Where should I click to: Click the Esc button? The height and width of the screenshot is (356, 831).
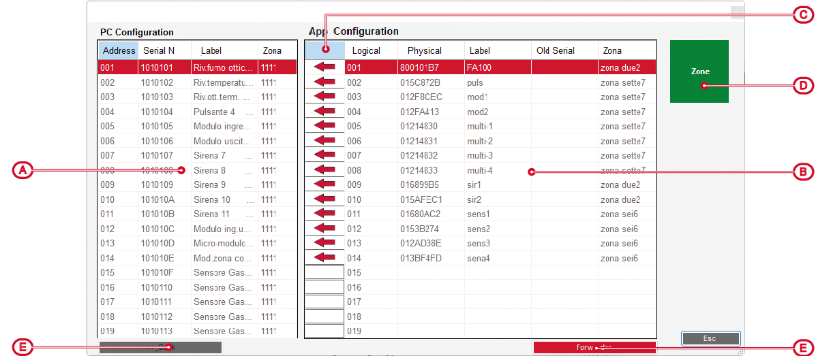tap(710, 338)
